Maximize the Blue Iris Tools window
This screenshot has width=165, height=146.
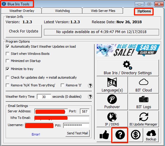(149, 4)
